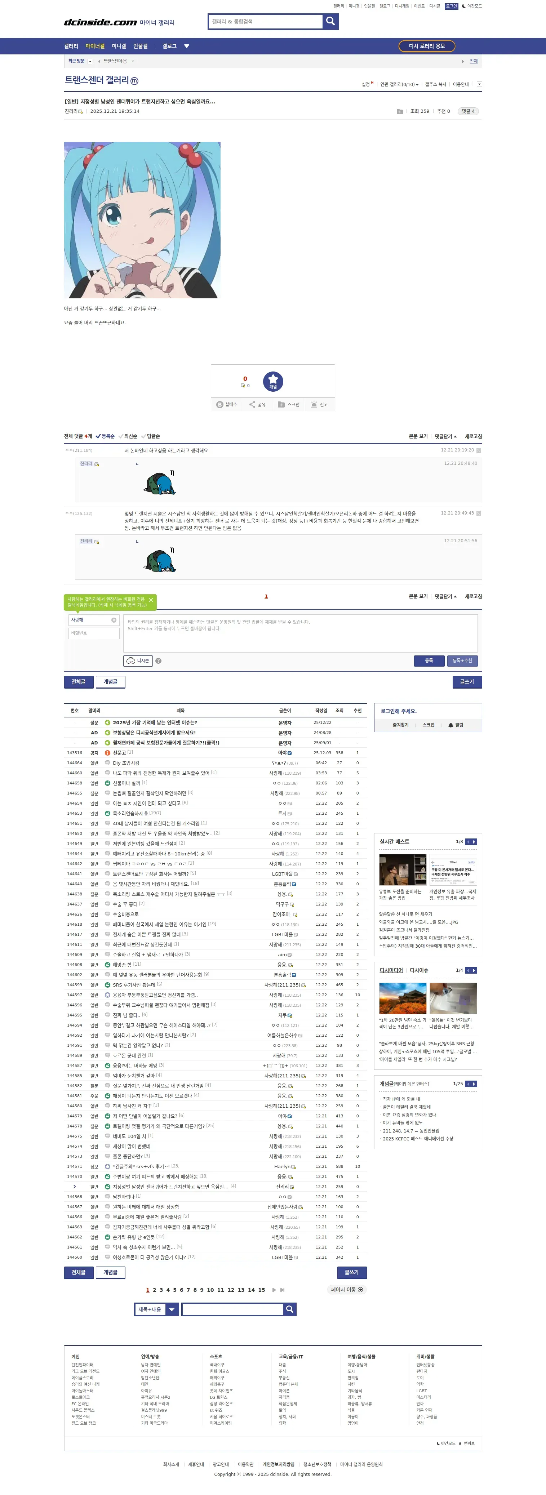
Task: Open the 미니갤 tab in nav bar
Action: pyautogui.click(x=119, y=46)
